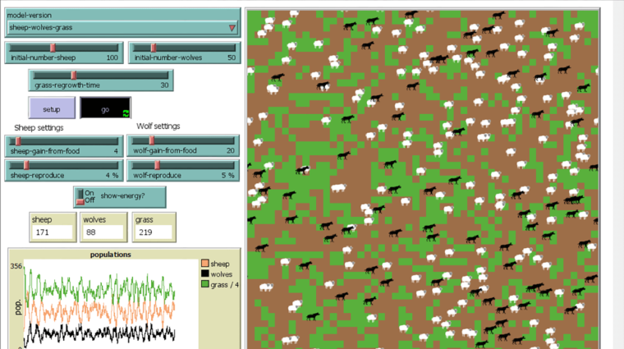Click the go forever button
The image size is (624, 349).
[105, 108]
